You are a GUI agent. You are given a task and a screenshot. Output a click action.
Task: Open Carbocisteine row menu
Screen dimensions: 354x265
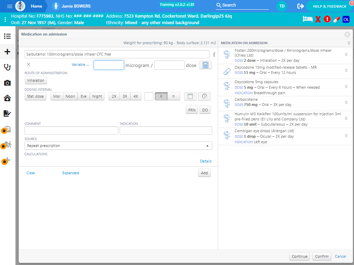[x=346, y=102]
